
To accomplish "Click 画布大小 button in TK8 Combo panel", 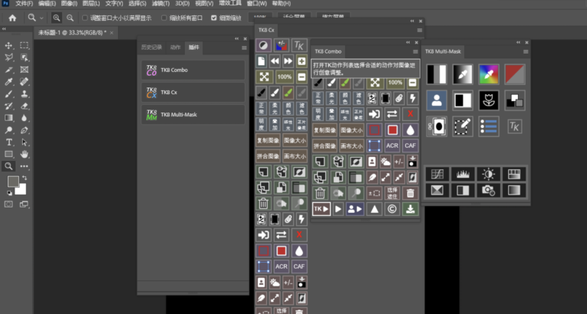I will coord(352,146).
